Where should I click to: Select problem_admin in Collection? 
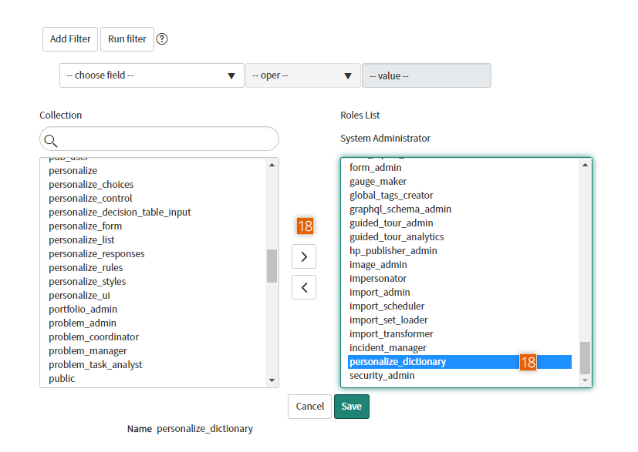click(83, 323)
